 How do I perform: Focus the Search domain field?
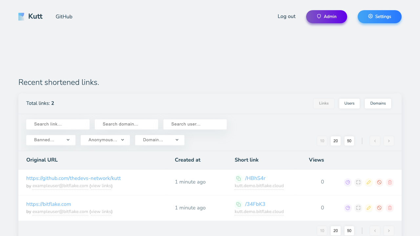(x=126, y=124)
